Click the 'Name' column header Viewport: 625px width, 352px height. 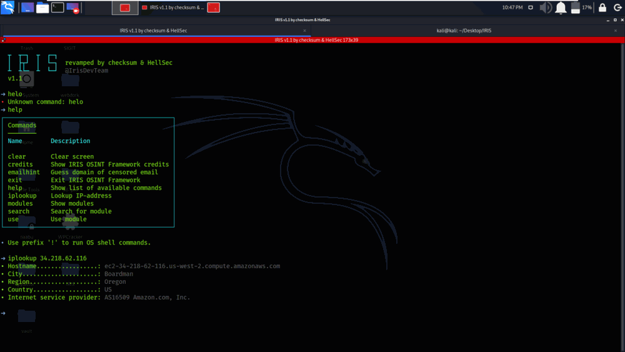click(15, 141)
